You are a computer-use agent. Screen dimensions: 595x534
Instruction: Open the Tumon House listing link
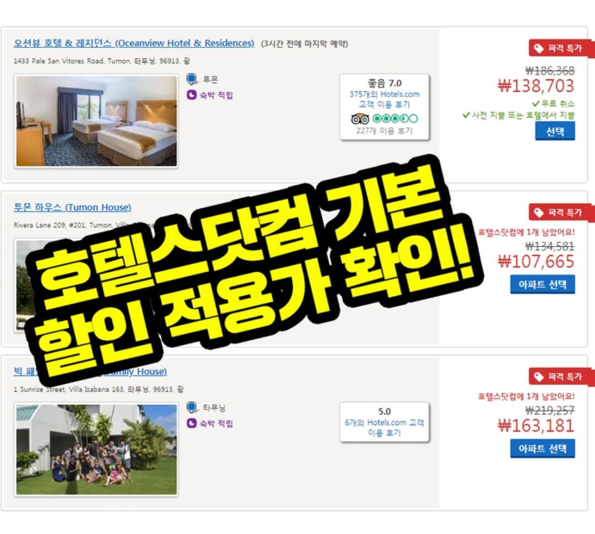point(73,207)
